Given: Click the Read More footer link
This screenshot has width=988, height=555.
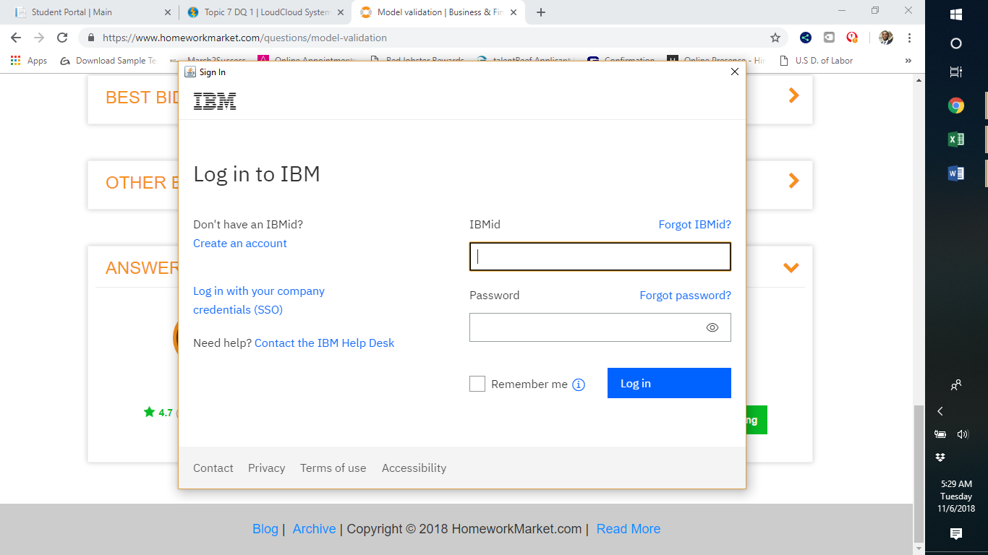Looking at the screenshot, I should coord(629,529).
